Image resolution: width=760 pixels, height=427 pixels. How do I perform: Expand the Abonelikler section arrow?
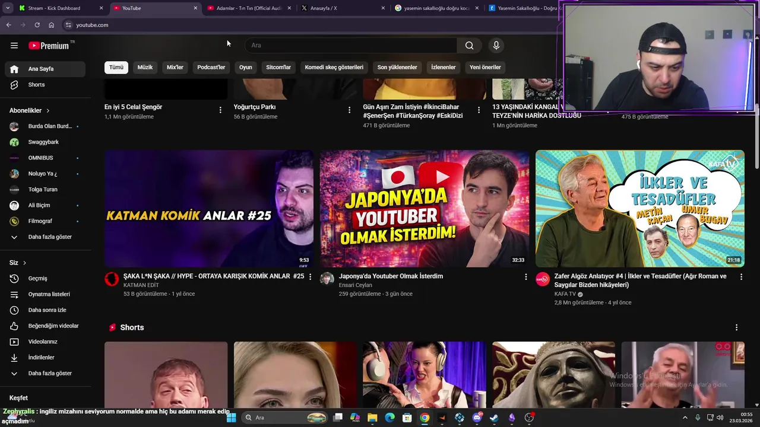[48, 111]
